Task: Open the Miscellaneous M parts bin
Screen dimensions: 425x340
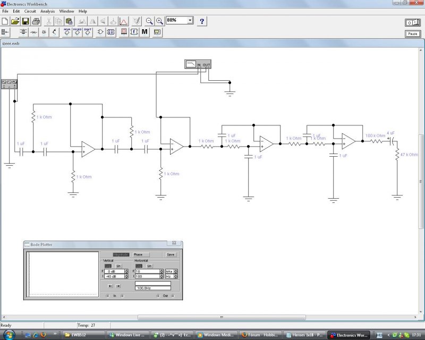Action: 144,32
